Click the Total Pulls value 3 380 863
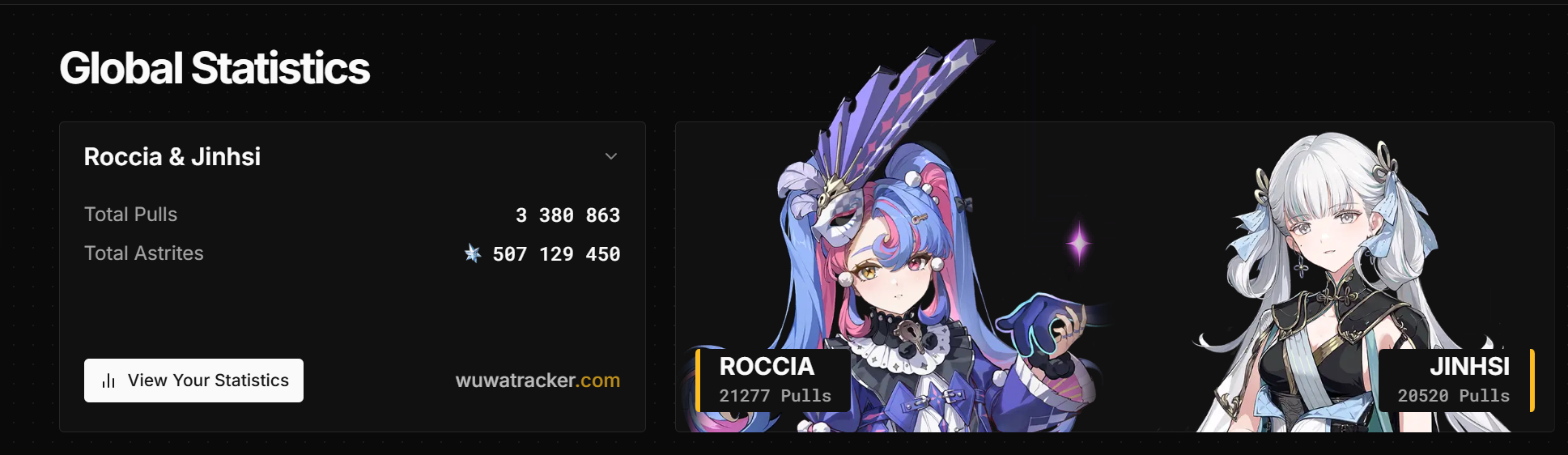Viewport: 1568px width, 455px height. pyautogui.click(x=567, y=215)
